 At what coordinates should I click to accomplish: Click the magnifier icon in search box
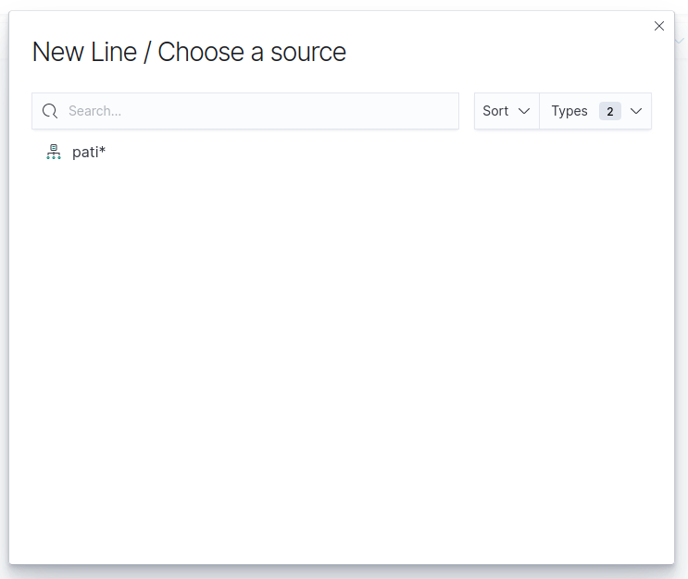pyautogui.click(x=50, y=111)
